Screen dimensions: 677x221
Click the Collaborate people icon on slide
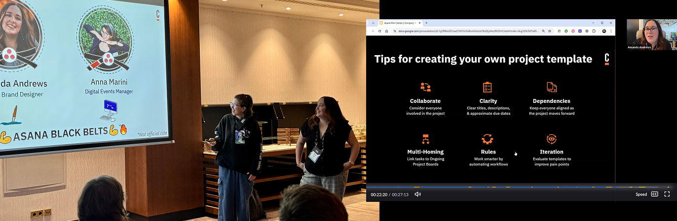[x=425, y=87]
